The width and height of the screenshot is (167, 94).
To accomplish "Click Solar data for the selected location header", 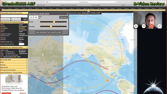I will tap(14, 22).
